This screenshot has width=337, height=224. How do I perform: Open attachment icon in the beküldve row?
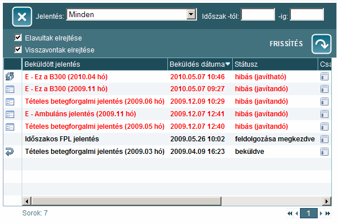(x=324, y=152)
